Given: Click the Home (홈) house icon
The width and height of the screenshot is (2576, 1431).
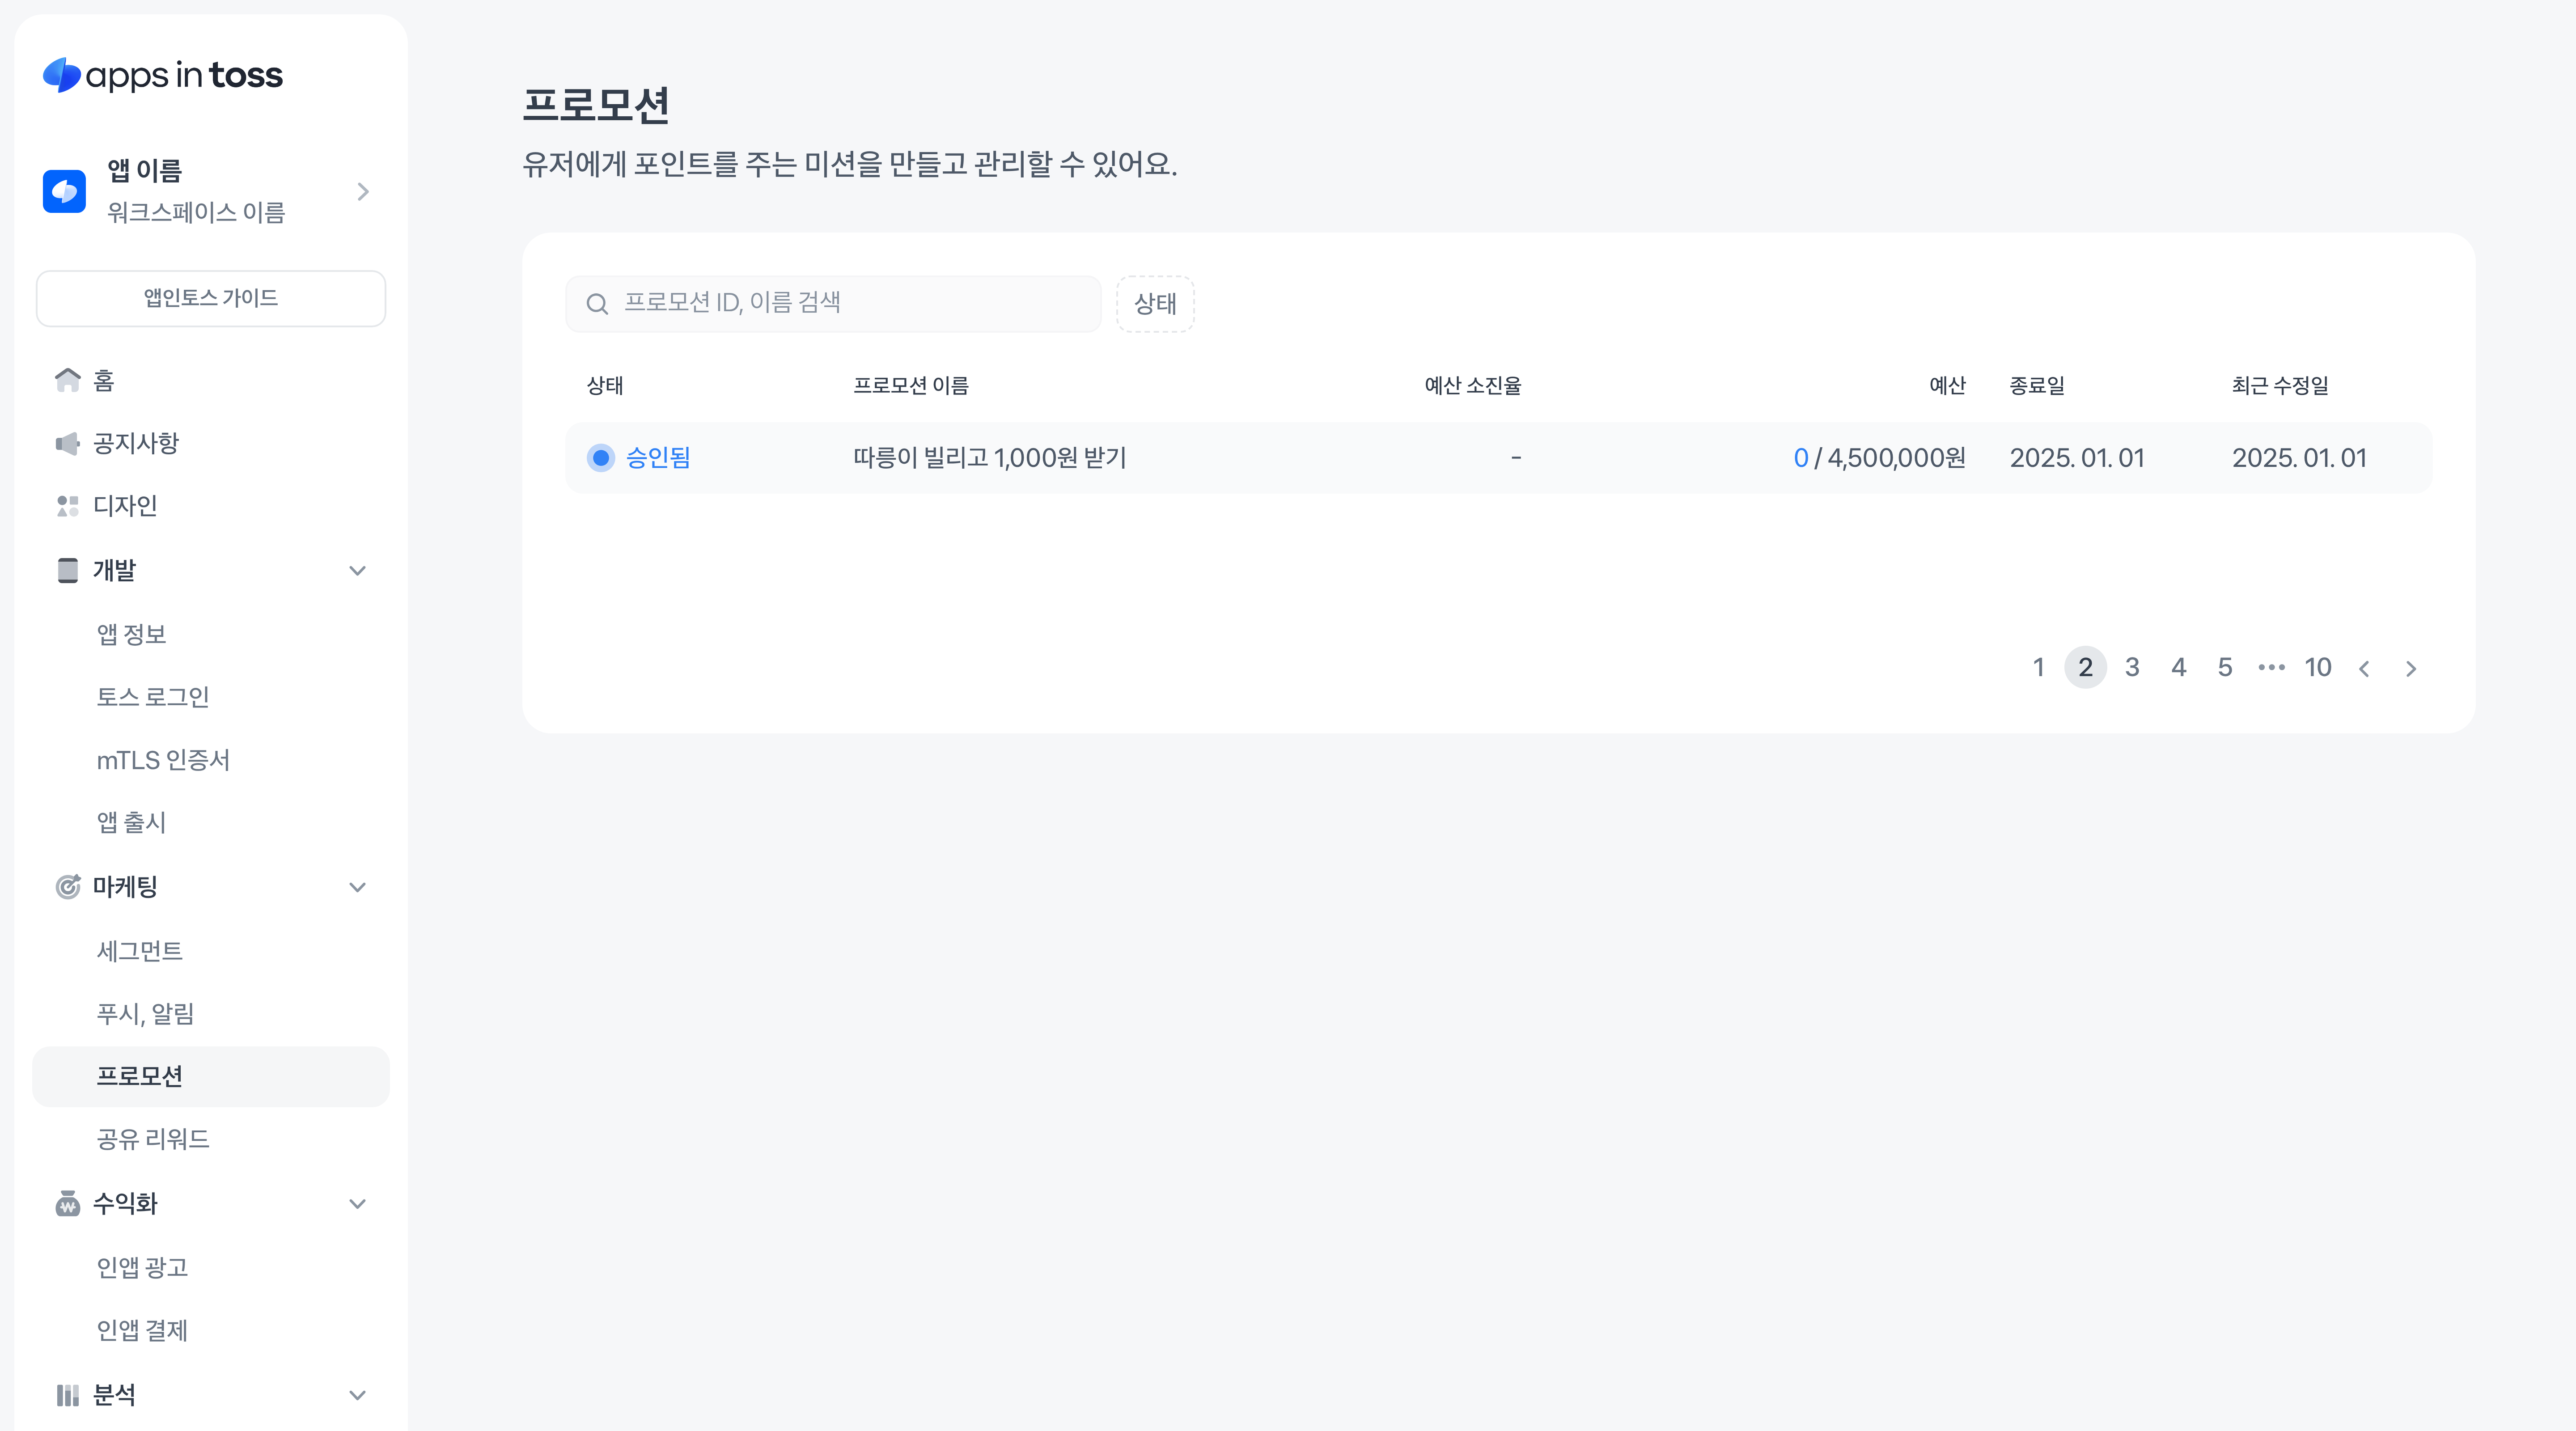Looking at the screenshot, I should [67, 380].
